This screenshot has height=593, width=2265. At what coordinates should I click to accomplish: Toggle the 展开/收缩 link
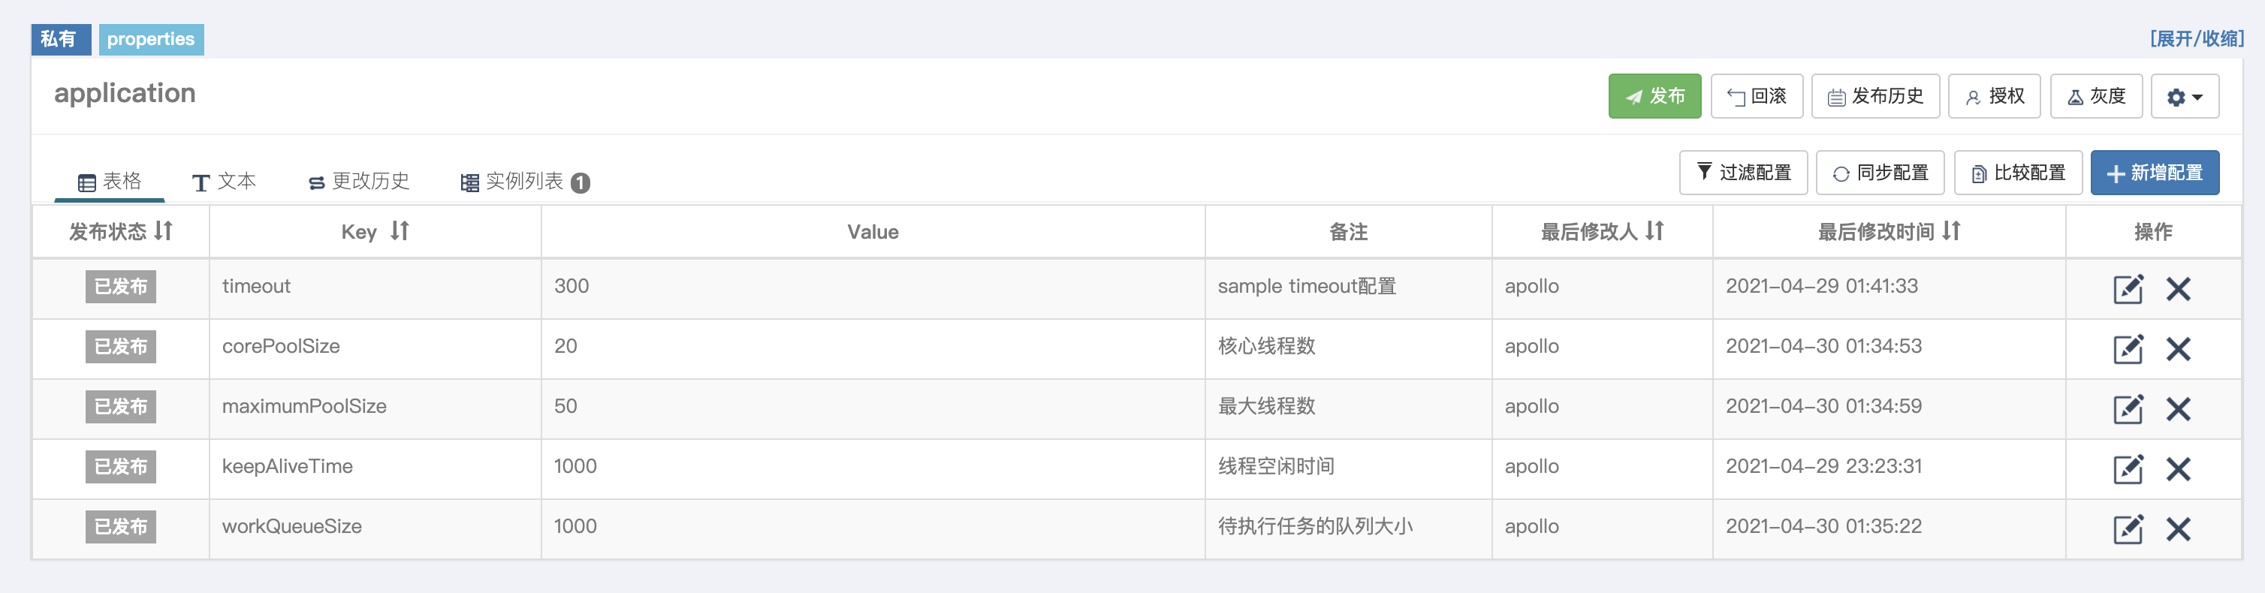coord(2196,38)
